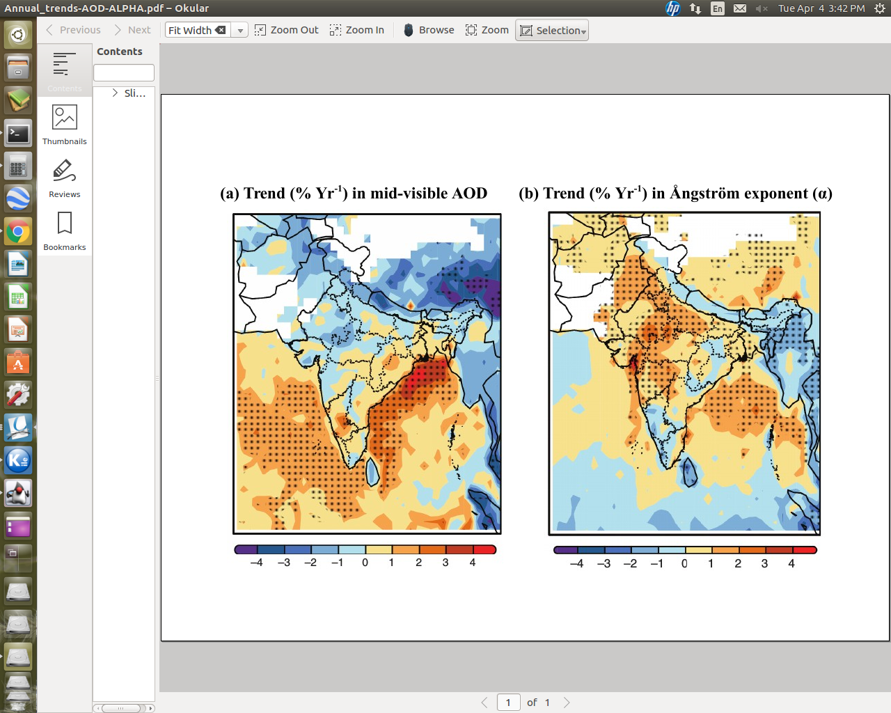The width and height of the screenshot is (891, 713).
Task: Open the Bookmarks sidebar panel
Action: coord(64,231)
